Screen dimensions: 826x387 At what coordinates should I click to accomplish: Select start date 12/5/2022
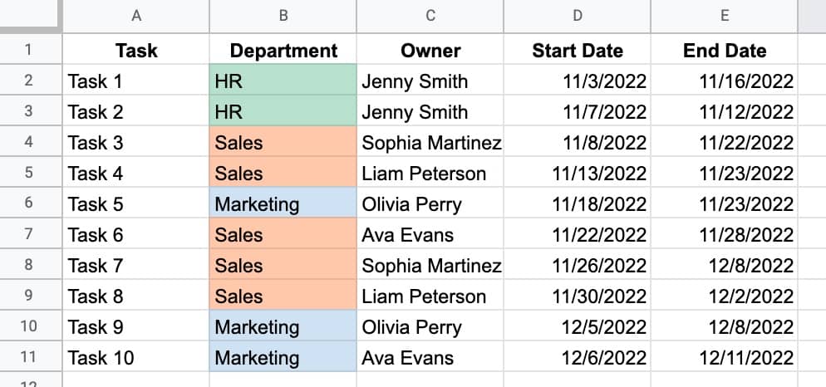click(x=578, y=327)
